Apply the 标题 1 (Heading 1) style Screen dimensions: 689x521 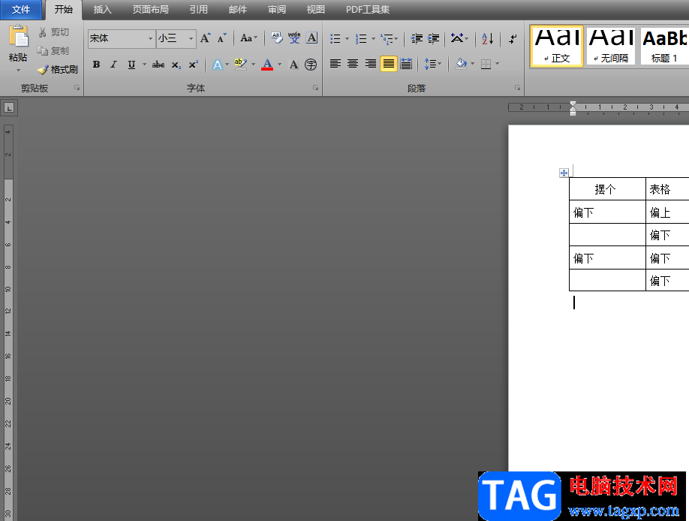(664, 46)
